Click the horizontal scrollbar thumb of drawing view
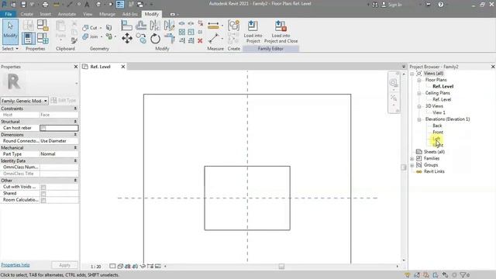 281,267
